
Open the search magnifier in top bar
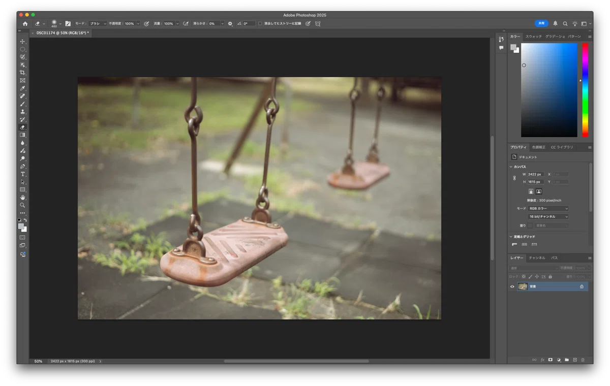(x=565, y=23)
